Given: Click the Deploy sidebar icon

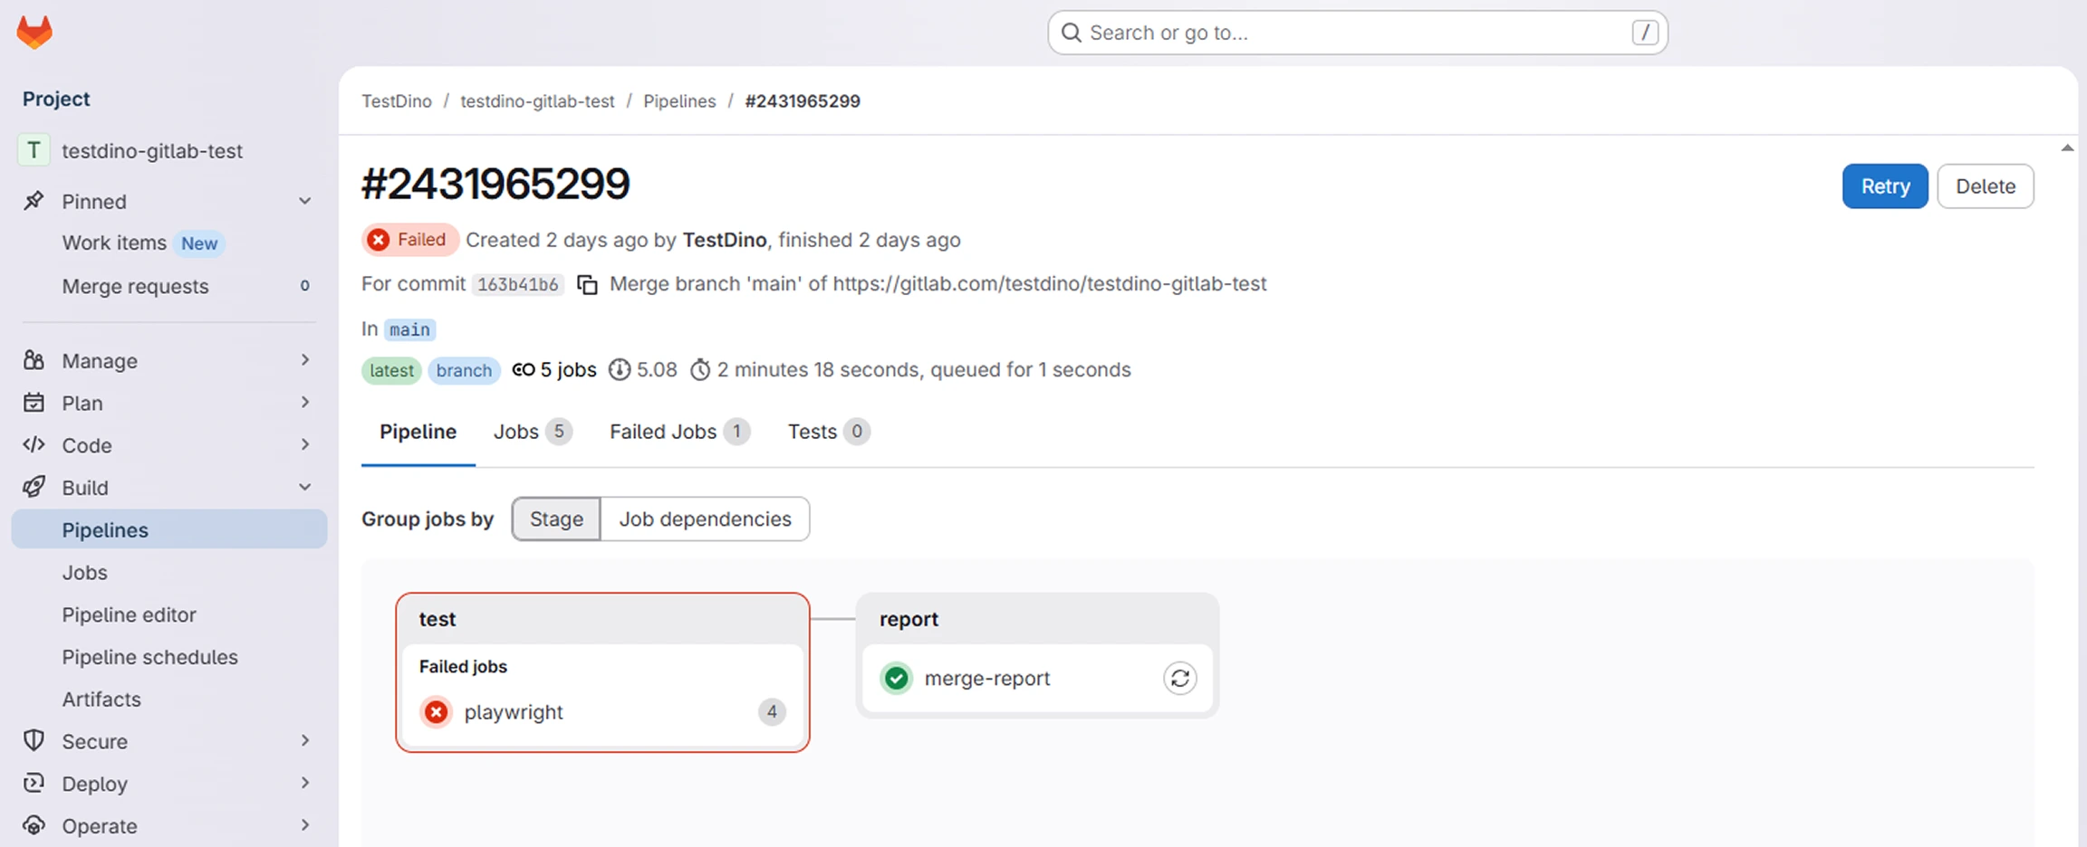Looking at the screenshot, I should pos(34,783).
